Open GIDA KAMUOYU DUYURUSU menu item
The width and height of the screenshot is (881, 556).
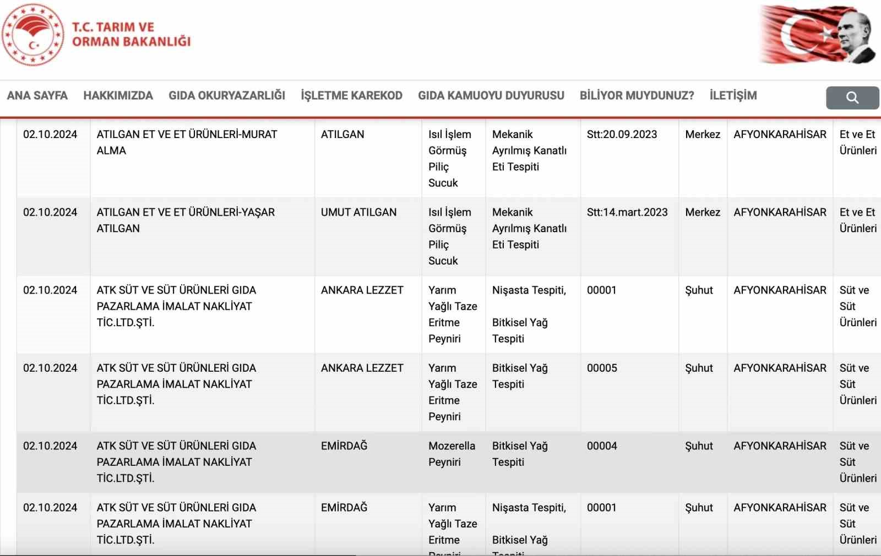pos(491,96)
